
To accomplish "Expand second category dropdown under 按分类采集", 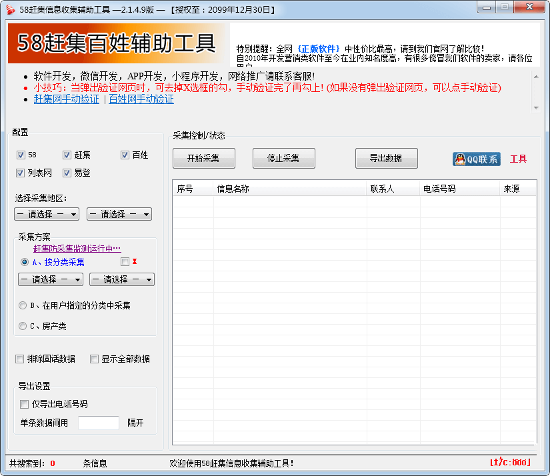I will (x=122, y=279).
